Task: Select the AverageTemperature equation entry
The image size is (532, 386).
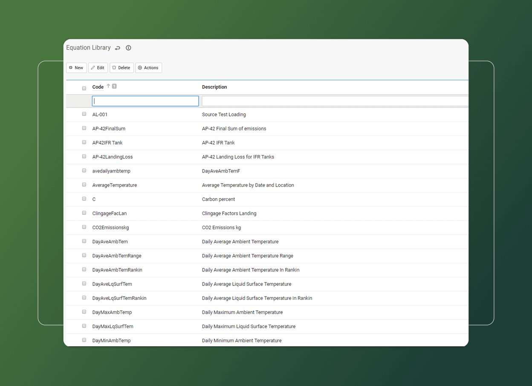Action: 115,185
